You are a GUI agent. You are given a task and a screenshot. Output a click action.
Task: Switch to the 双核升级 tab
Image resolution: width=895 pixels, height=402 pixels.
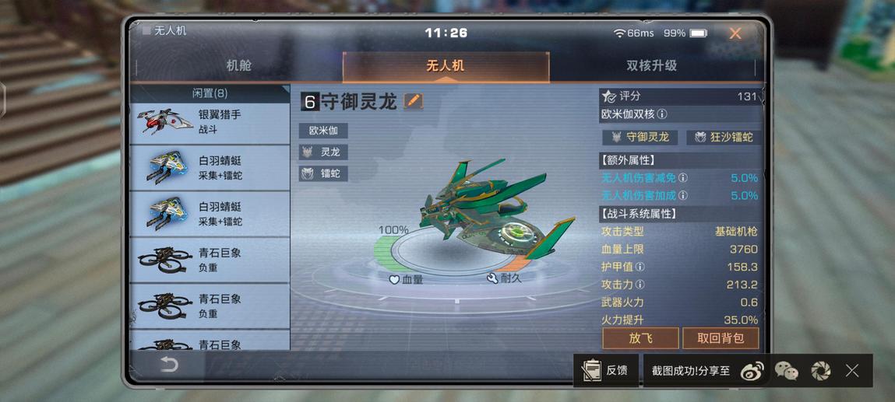(652, 66)
